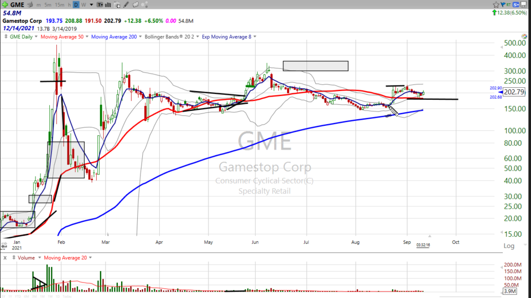Click the share chart icon
Viewport: 531px width, 298px height.
144,5
